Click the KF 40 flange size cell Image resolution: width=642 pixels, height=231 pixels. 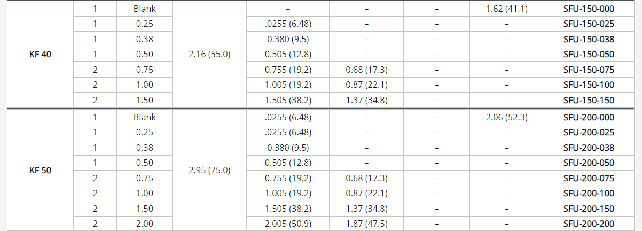[x=40, y=54]
